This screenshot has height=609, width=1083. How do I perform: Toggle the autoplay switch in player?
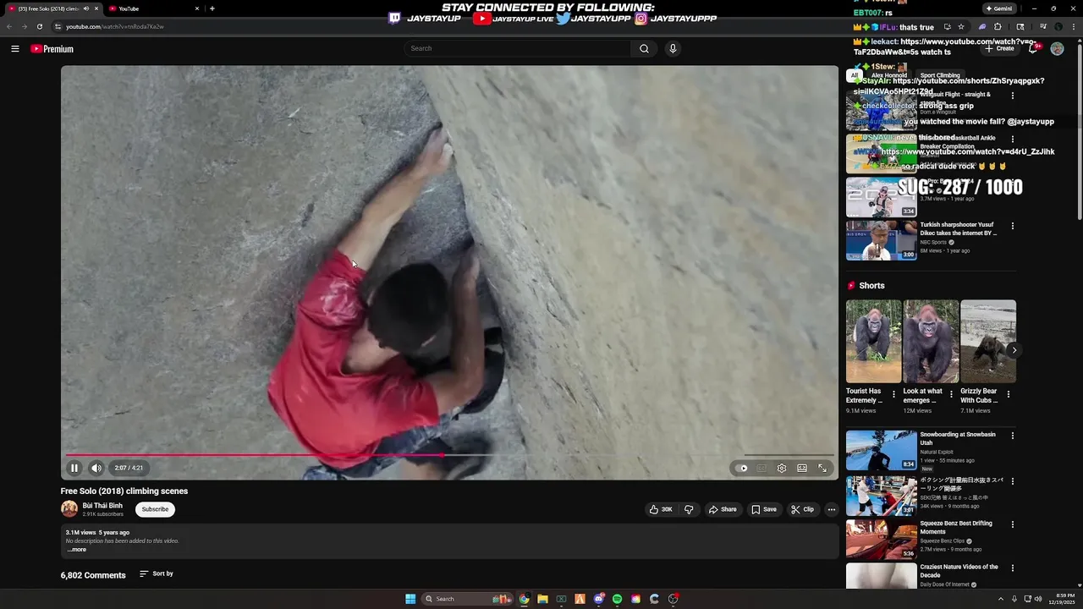tap(743, 468)
